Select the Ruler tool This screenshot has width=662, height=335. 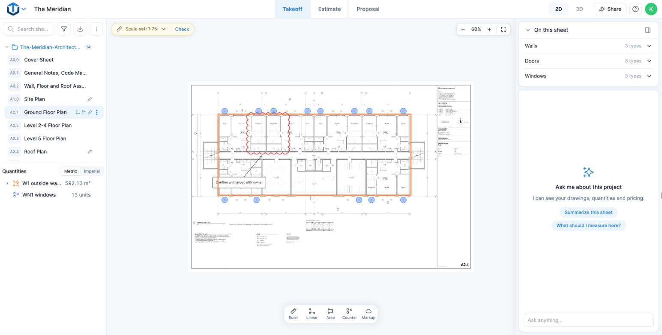coord(294,314)
